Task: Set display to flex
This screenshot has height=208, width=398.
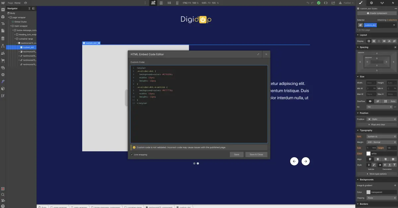Action: tap(374, 41)
